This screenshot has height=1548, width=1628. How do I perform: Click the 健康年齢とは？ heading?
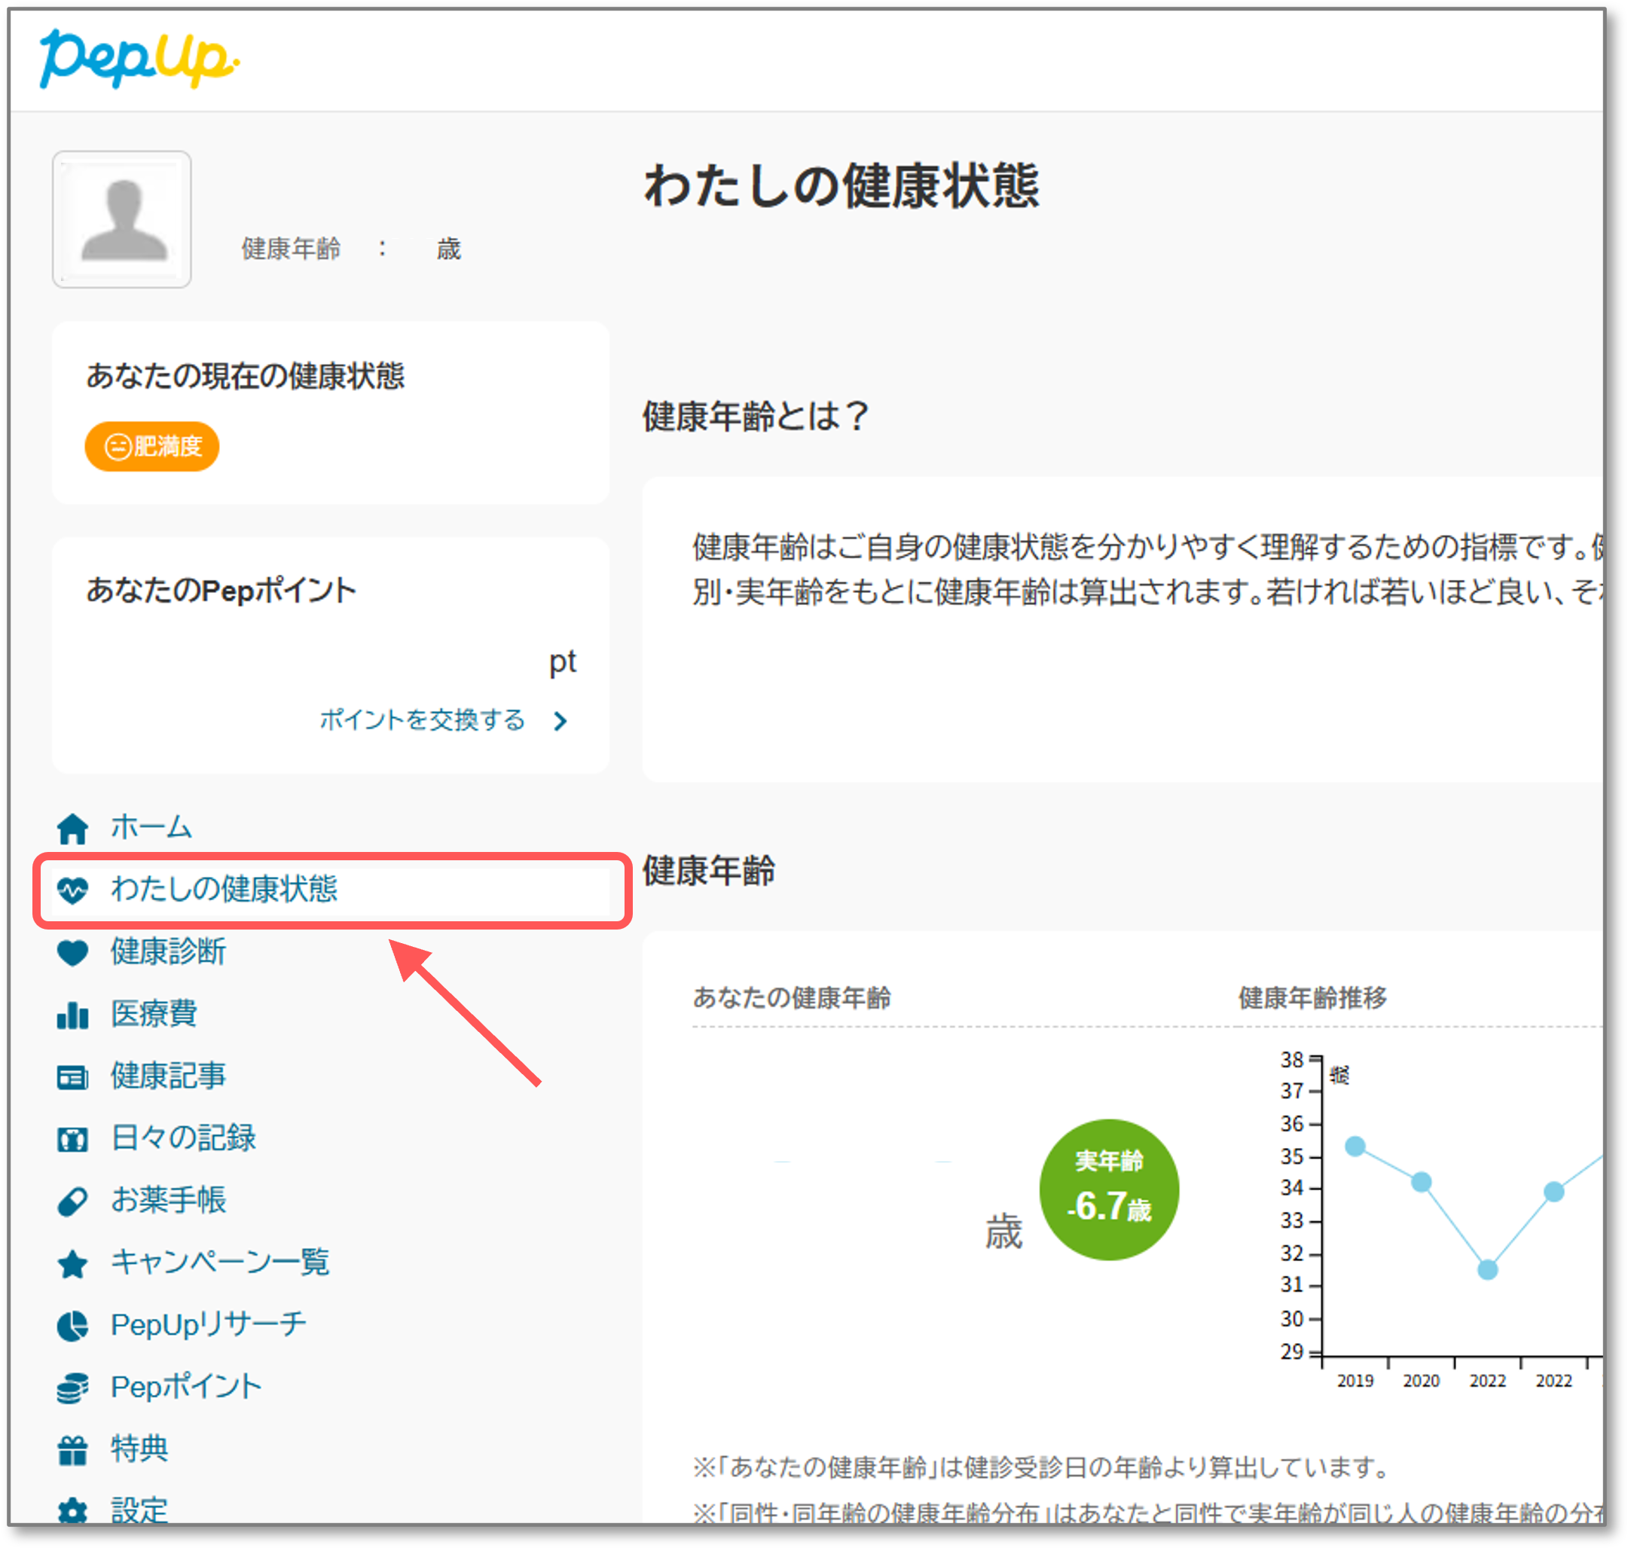tap(756, 416)
